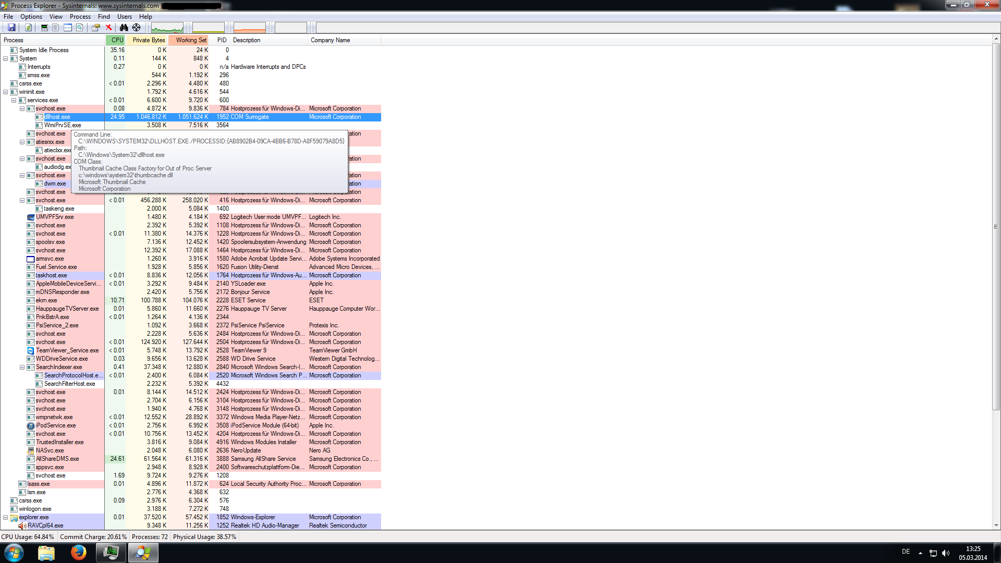Image resolution: width=1001 pixels, height=563 pixels.
Task: Click the red X Kill Process icon
Action: pos(108,28)
